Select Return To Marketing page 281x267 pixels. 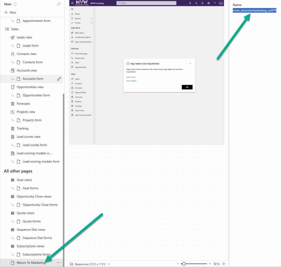(x=31, y=263)
